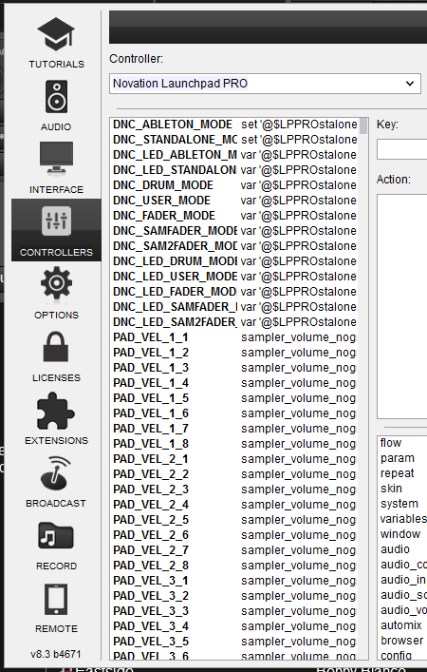Open the Options gear icon
This screenshot has height=672, width=427.
[56, 283]
